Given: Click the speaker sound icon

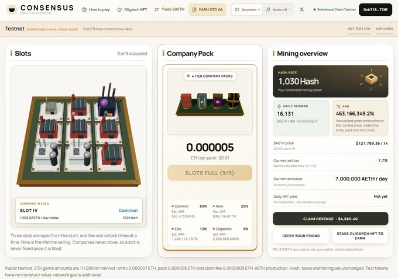Looking at the screenshot, I should pyautogui.click(x=237, y=9).
